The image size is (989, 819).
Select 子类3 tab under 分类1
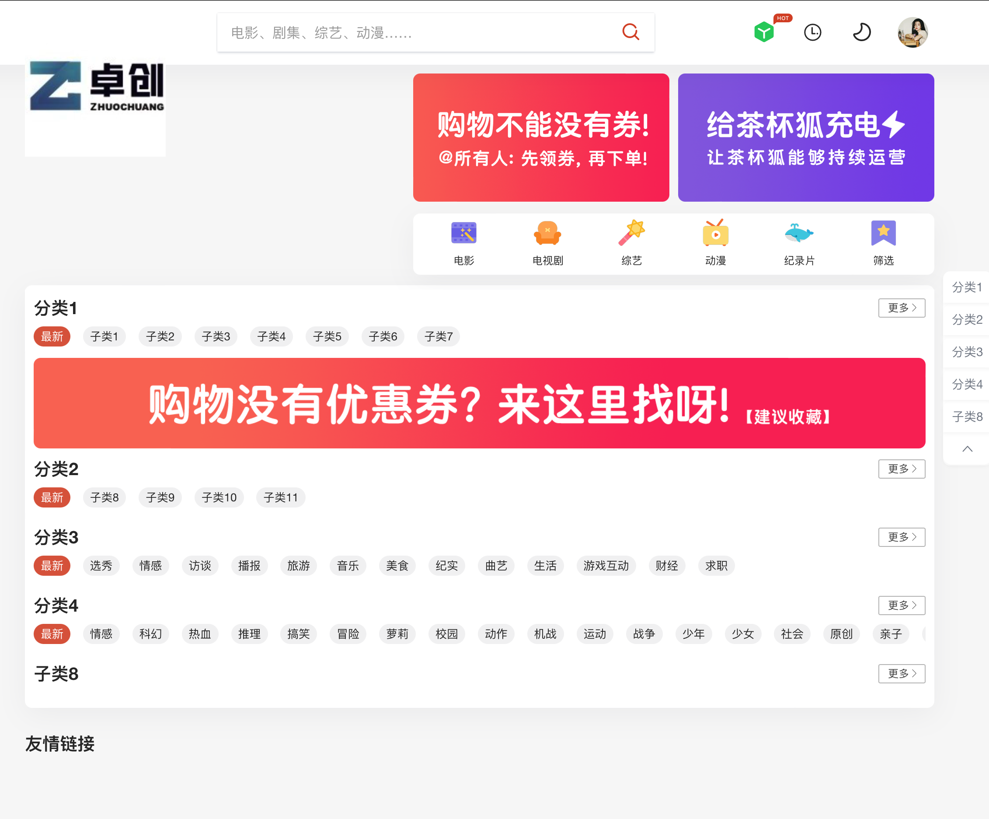(216, 336)
